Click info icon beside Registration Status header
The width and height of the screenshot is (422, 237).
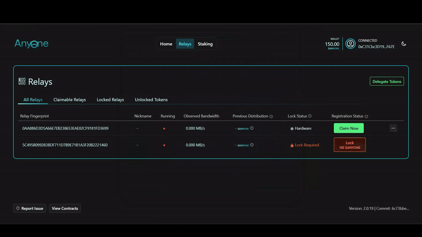point(366,116)
